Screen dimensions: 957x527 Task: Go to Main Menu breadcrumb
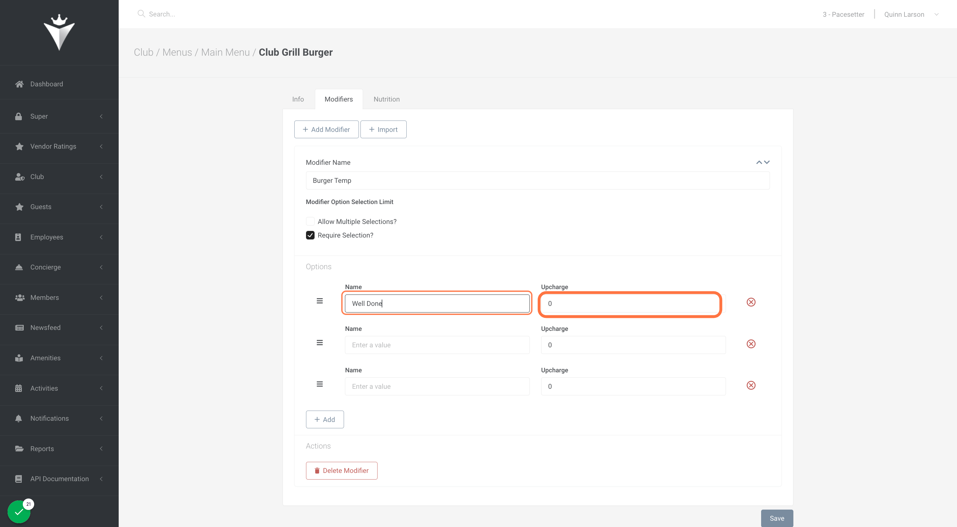tap(226, 53)
